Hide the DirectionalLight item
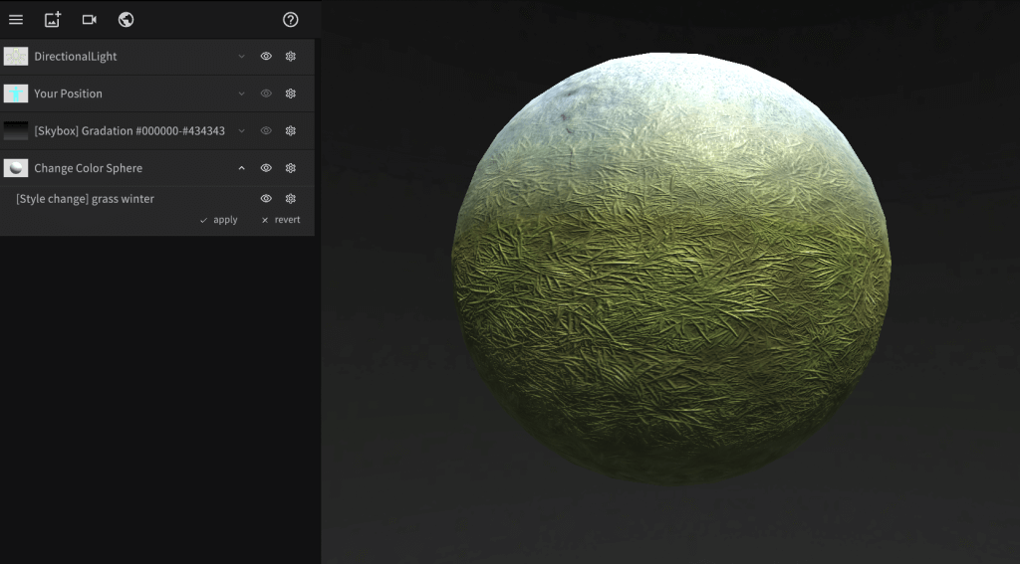The width and height of the screenshot is (1020, 564). pyautogui.click(x=266, y=57)
